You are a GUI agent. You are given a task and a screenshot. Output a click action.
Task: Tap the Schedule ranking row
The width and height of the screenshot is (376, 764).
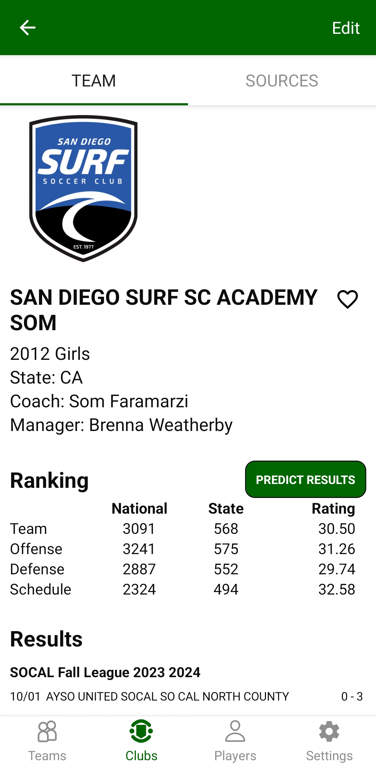(41, 590)
